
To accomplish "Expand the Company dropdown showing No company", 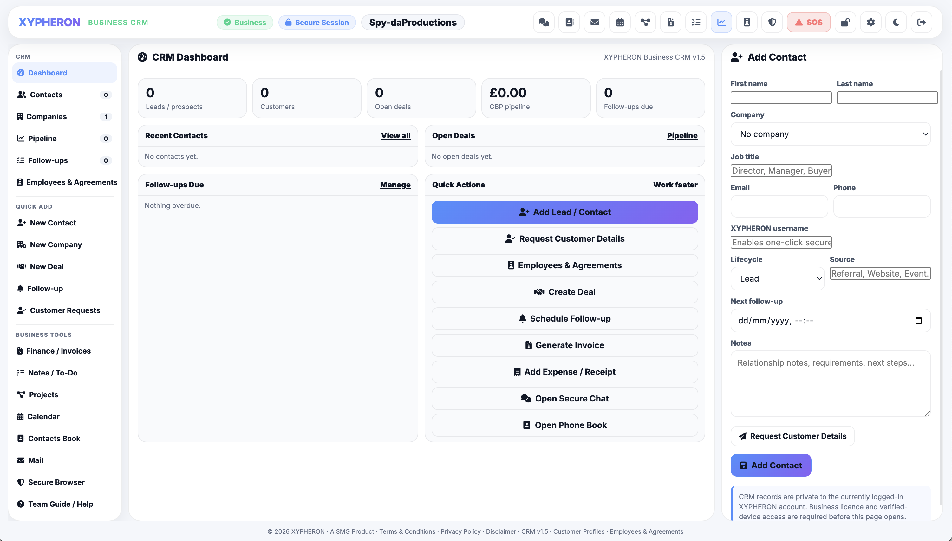I will (831, 134).
